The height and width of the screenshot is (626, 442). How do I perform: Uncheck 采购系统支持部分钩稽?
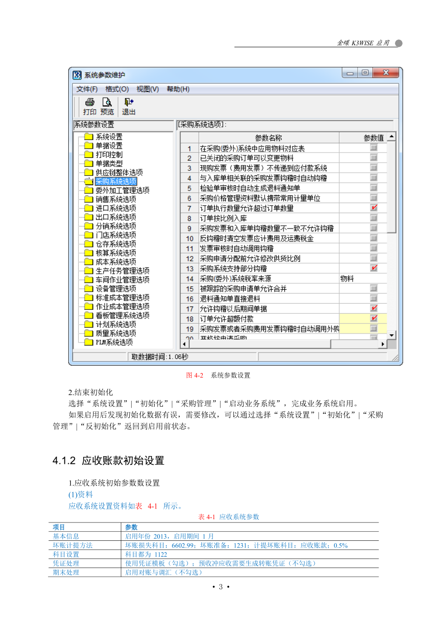[x=374, y=268]
